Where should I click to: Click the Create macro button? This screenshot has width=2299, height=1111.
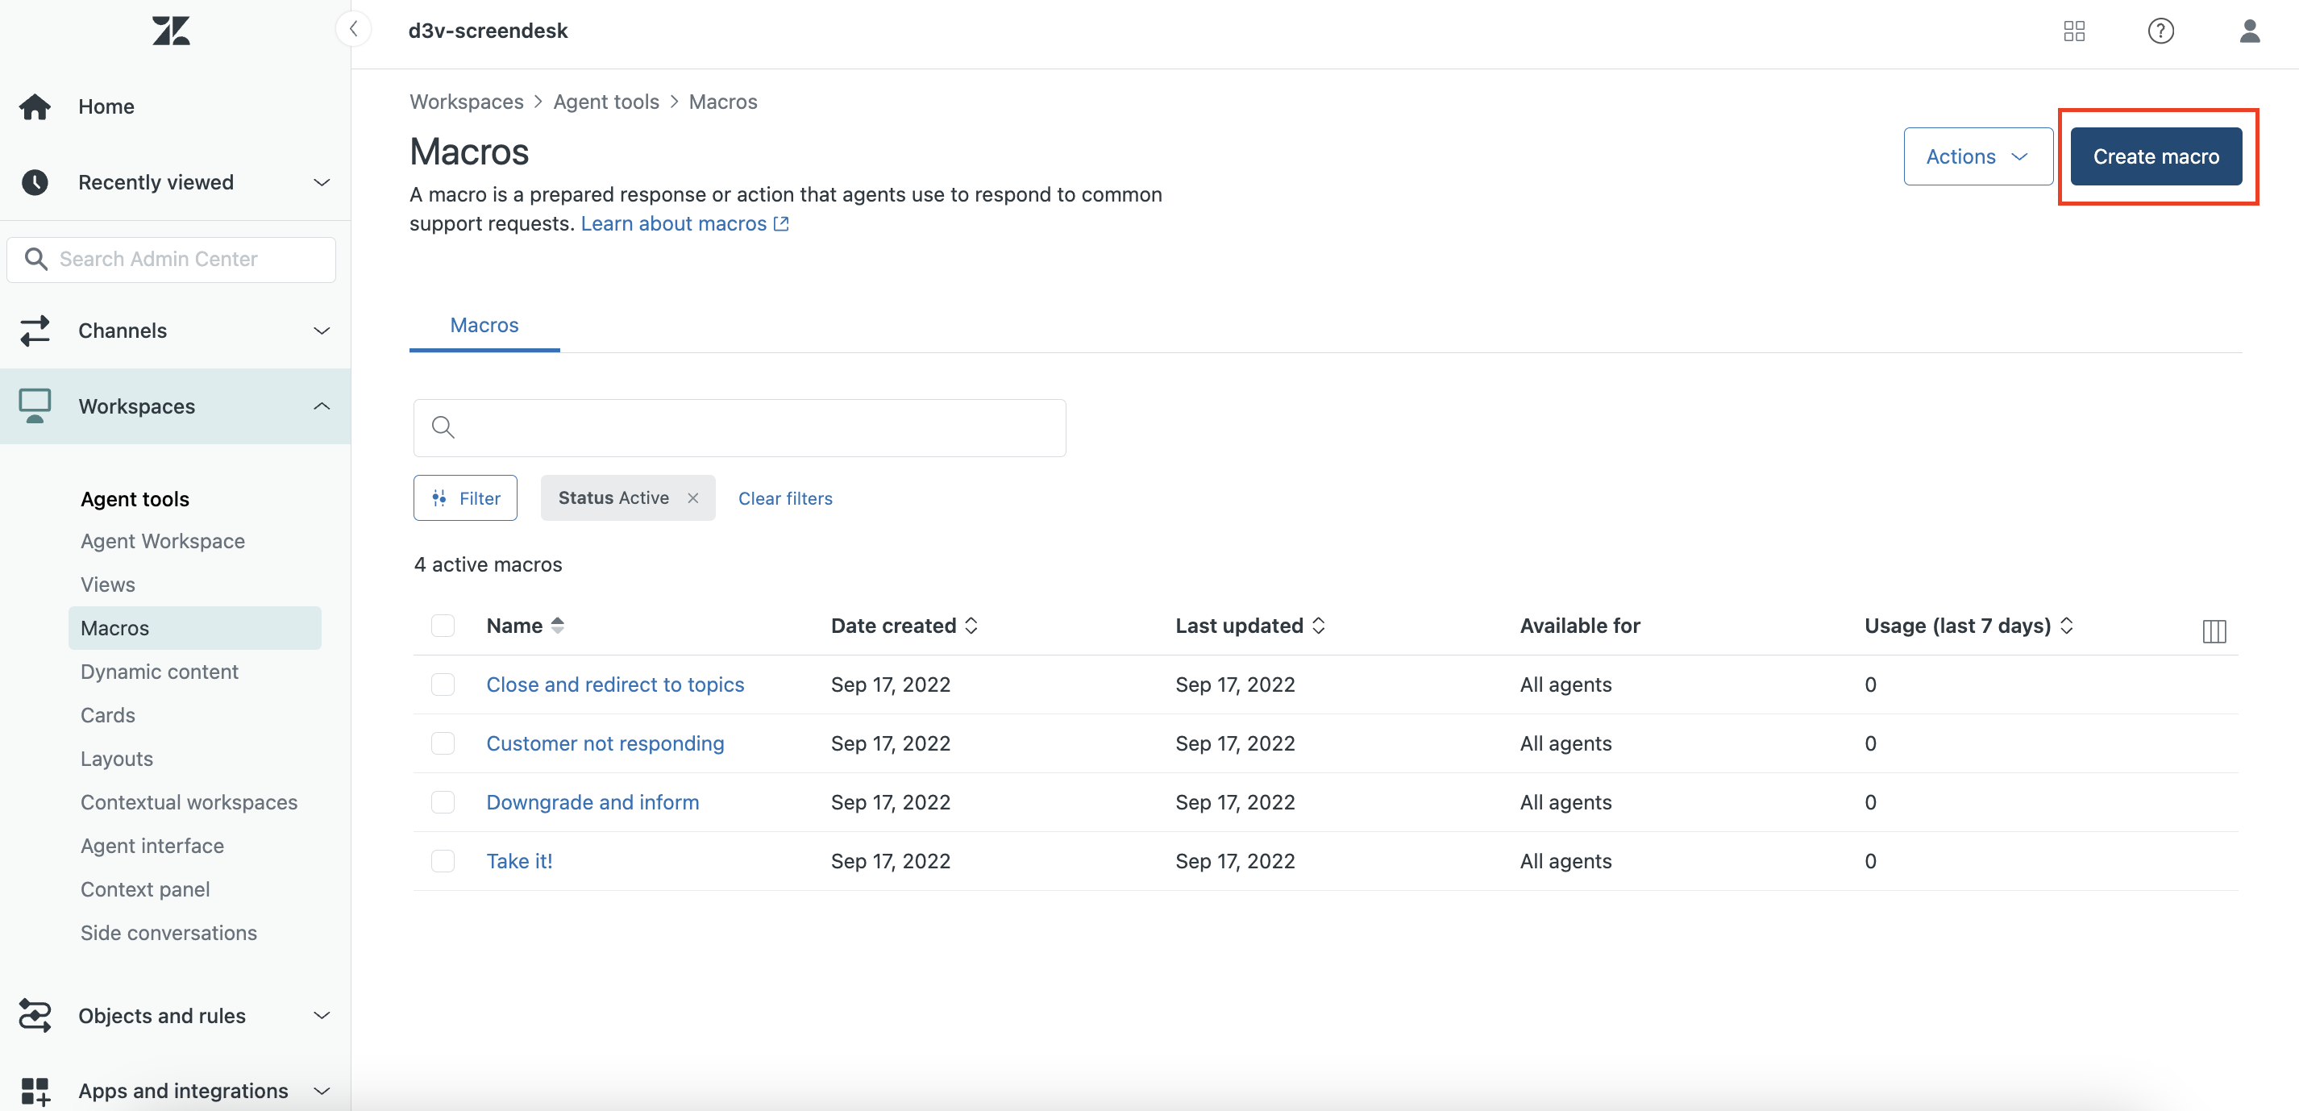pos(2156,156)
